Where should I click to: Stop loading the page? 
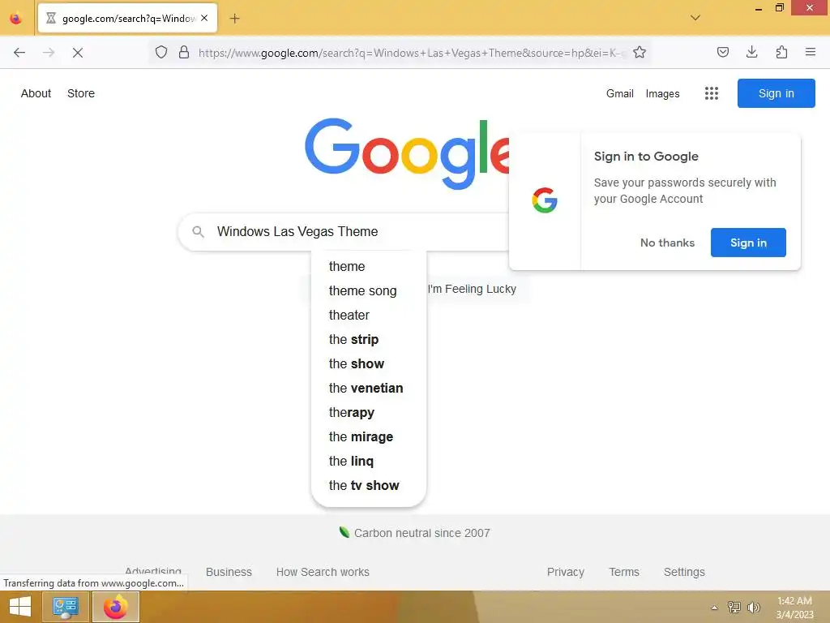click(78, 53)
